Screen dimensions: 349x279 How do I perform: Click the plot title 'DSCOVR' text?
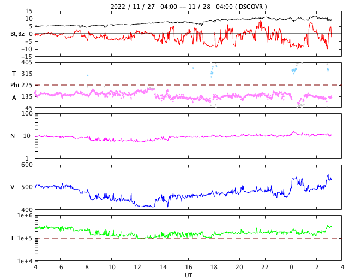point(251,7)
